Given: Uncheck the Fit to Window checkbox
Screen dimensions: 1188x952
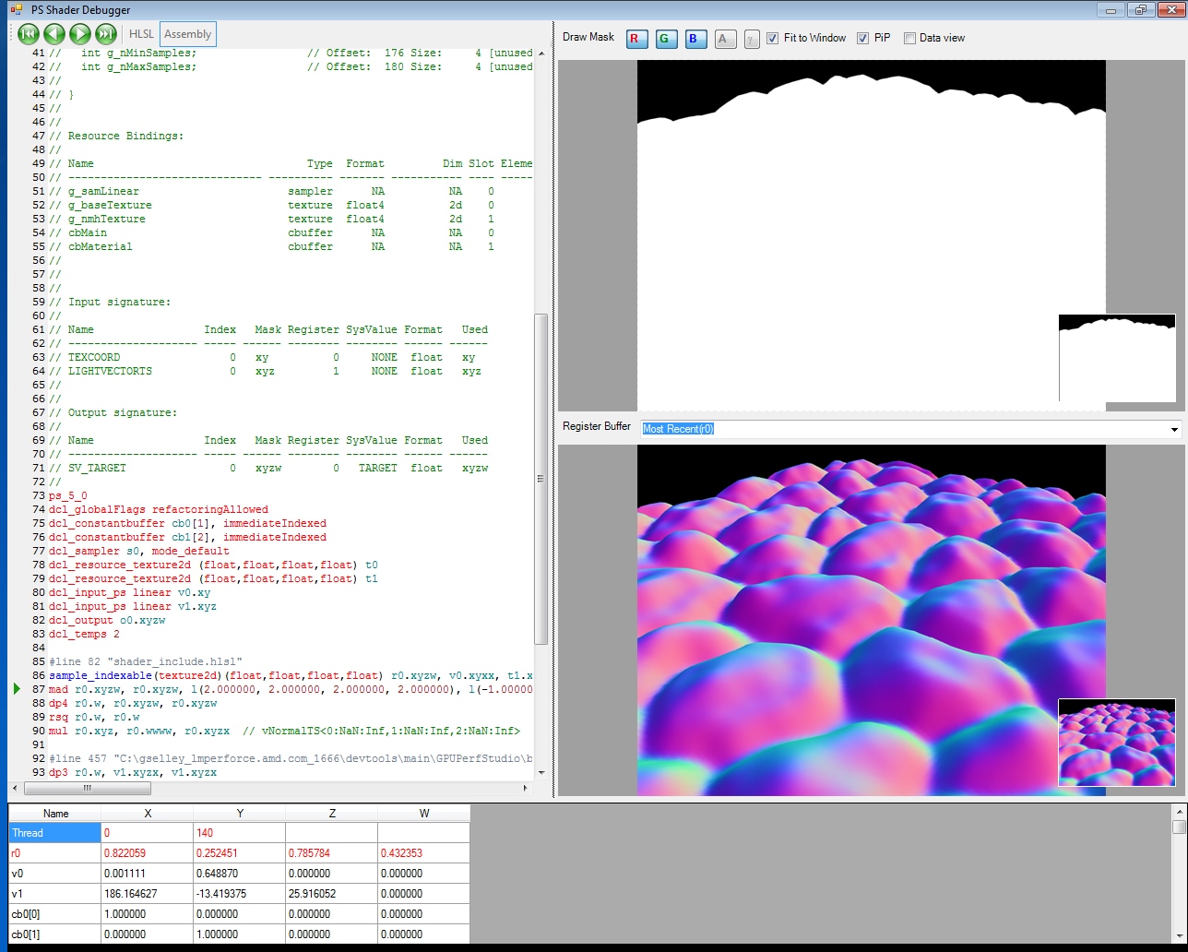Looking at the screenshot, I should [x=773, y=39].
